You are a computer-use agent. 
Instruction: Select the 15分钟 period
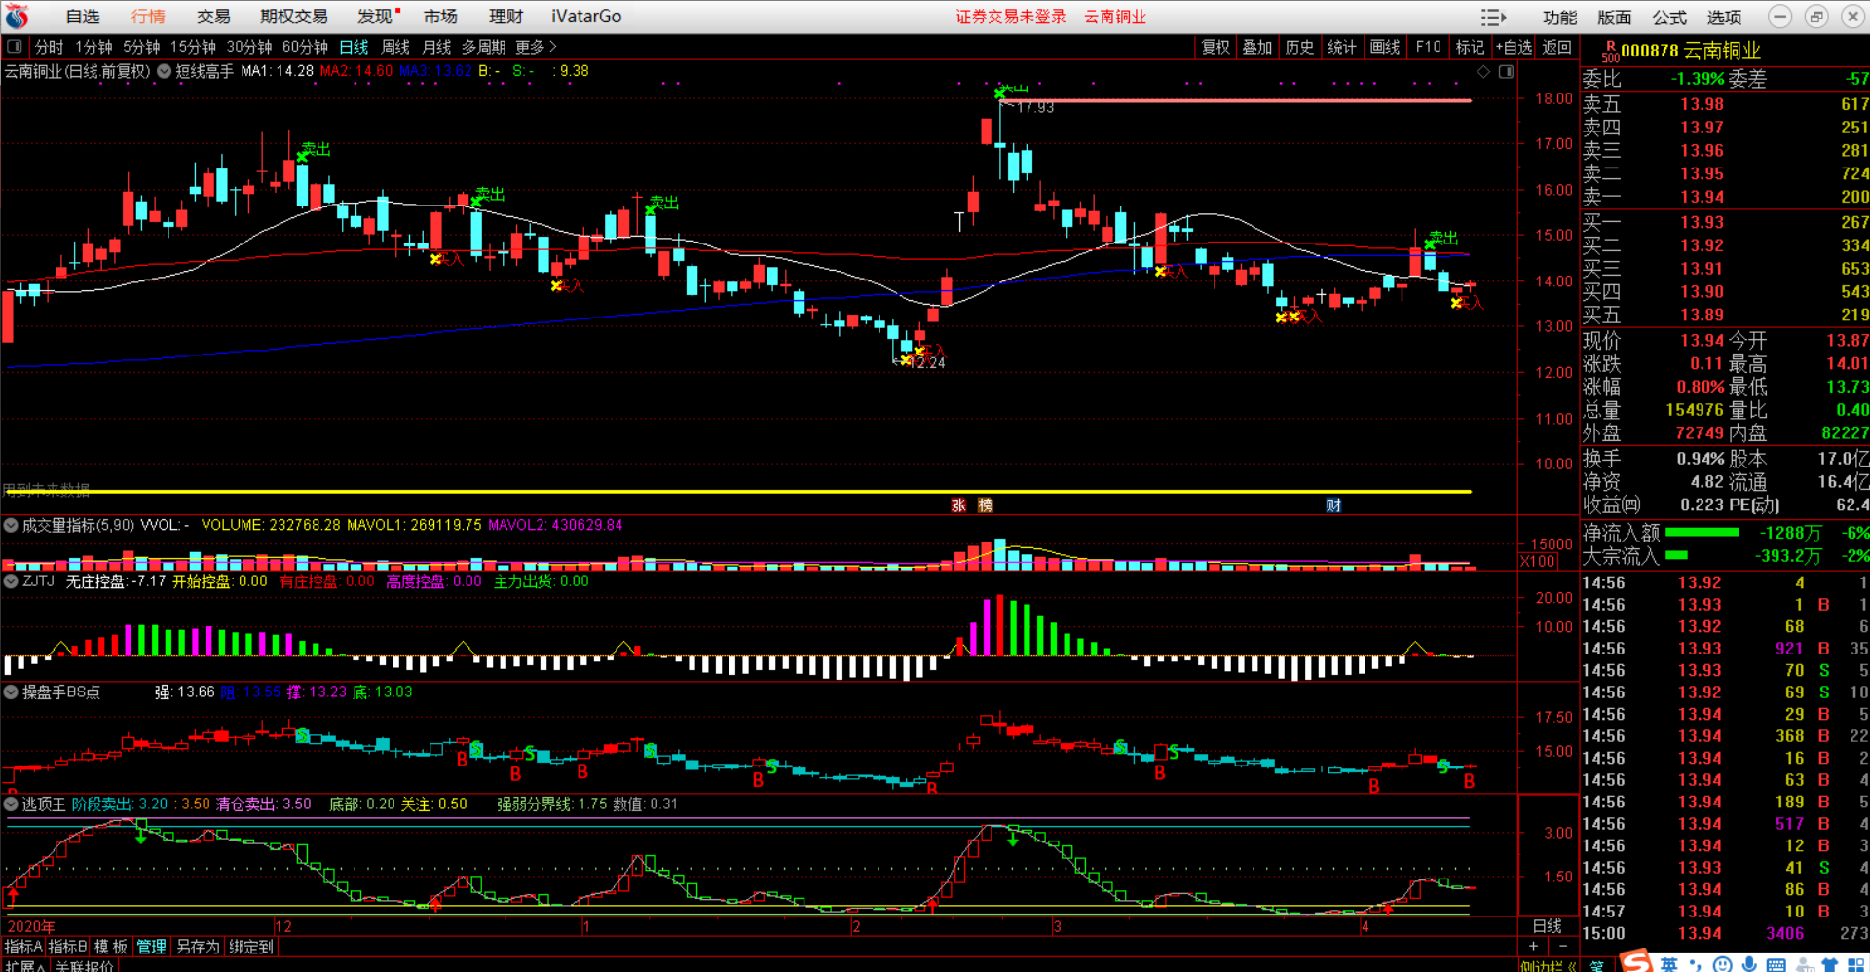[193, 47]
